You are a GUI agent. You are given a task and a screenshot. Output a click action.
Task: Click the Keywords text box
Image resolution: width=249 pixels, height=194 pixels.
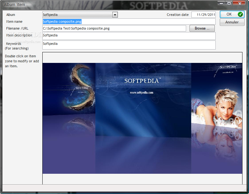point(129,45)
